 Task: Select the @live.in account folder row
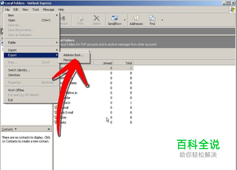click(94, 93)
